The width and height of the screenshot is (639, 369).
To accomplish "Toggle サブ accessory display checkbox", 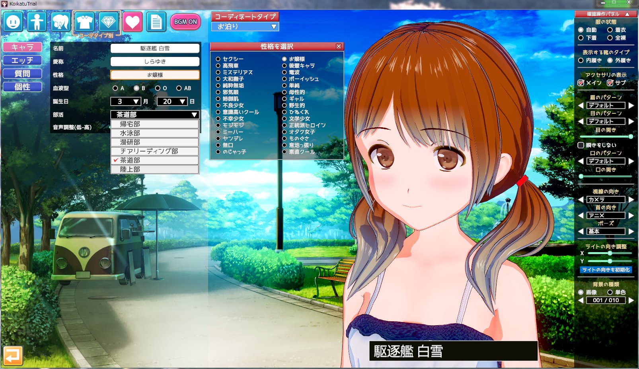I will (610, 83).
